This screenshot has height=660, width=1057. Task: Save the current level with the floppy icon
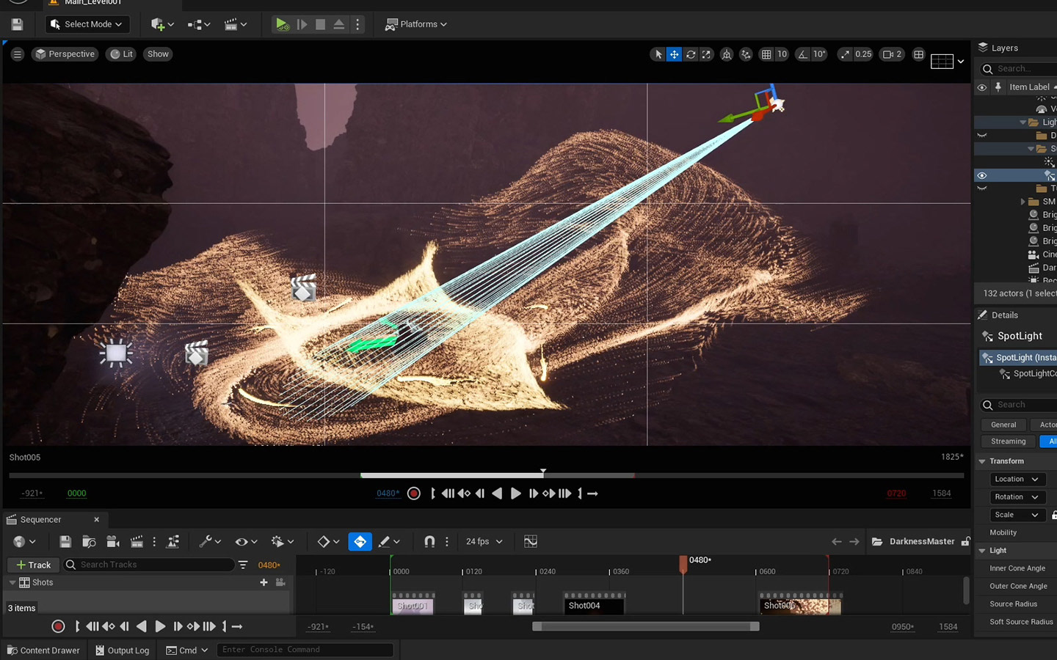coord(17,24)
